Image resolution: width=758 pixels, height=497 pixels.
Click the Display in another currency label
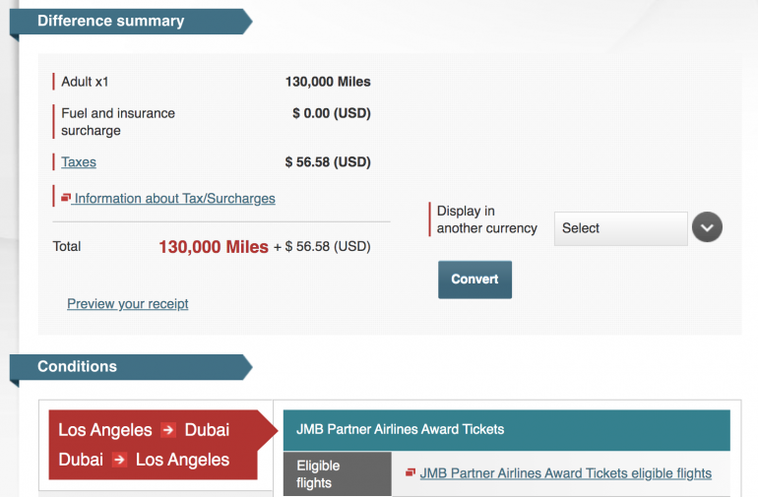pyautogui.click(x=486, y=219)
